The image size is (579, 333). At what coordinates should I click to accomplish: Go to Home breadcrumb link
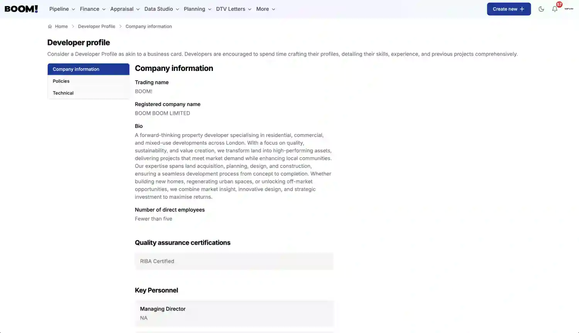[61, 27]
